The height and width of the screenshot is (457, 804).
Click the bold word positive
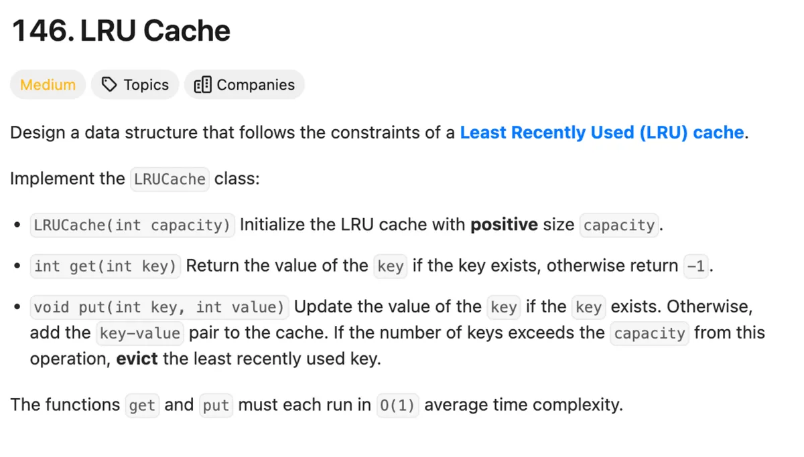coord(504,225)
